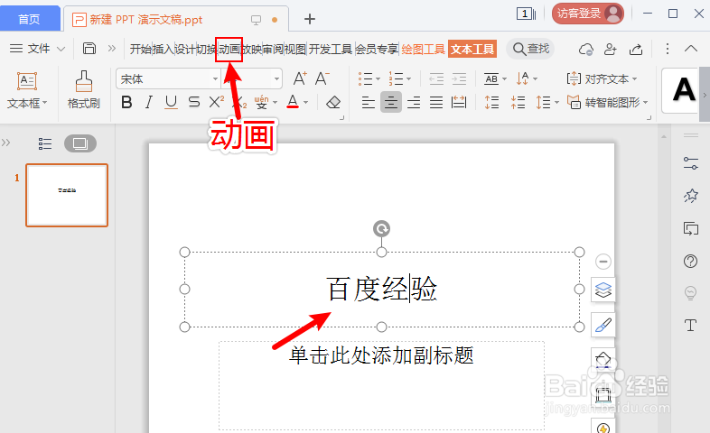
Task: Increase font size with A+ icon
Action: tap(300, 78)
